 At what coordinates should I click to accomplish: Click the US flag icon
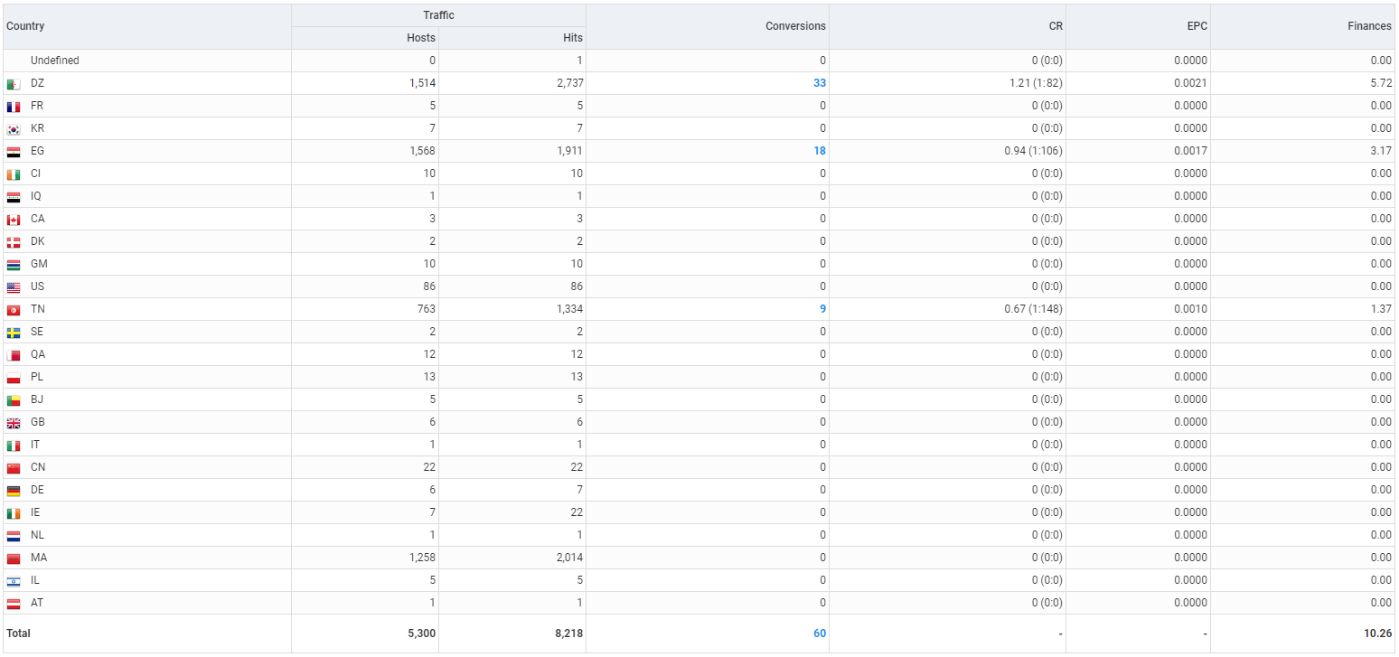[x=14, y=287]
